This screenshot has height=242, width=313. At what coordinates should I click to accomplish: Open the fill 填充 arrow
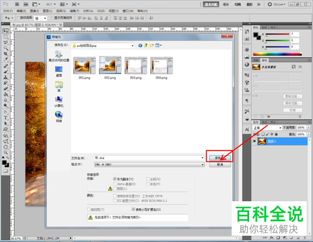[x=309, y=134]
